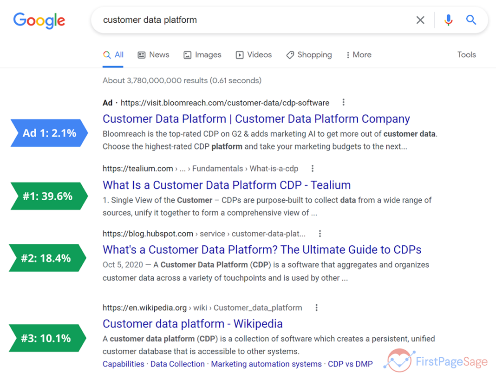
Task: Click the camera icon on the Images tab
Action: click(x=187, y=55)
